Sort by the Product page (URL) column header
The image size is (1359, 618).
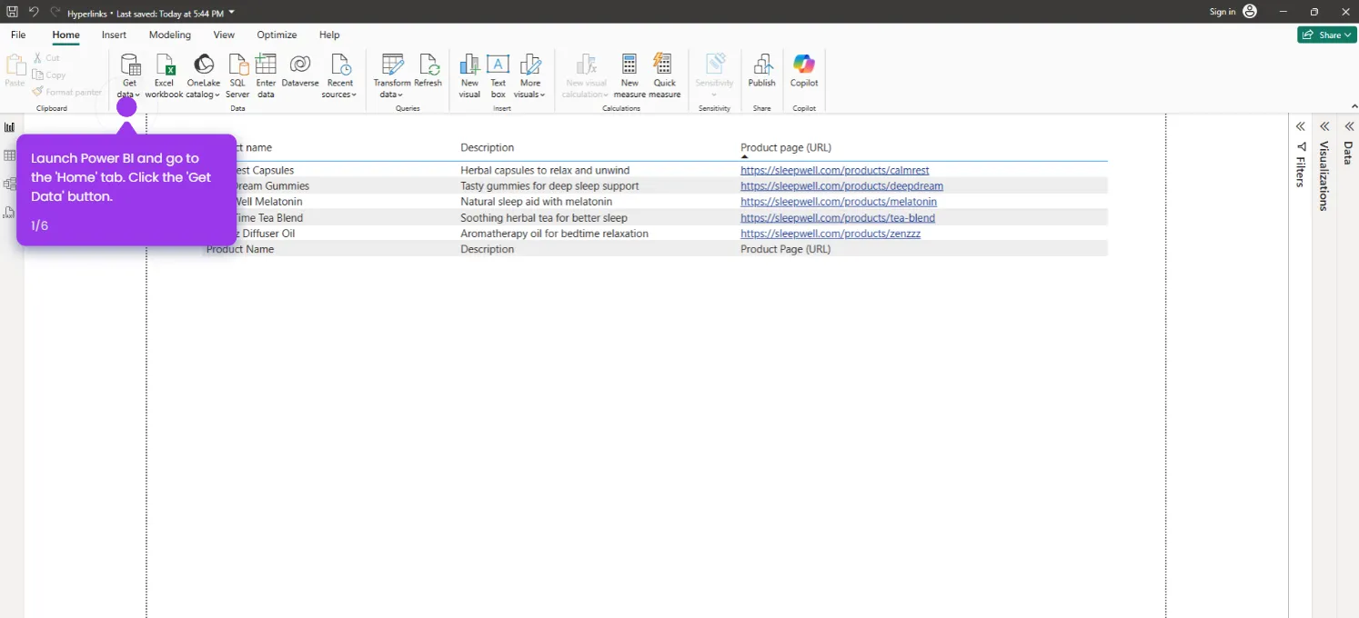click(x=786, y=147)
